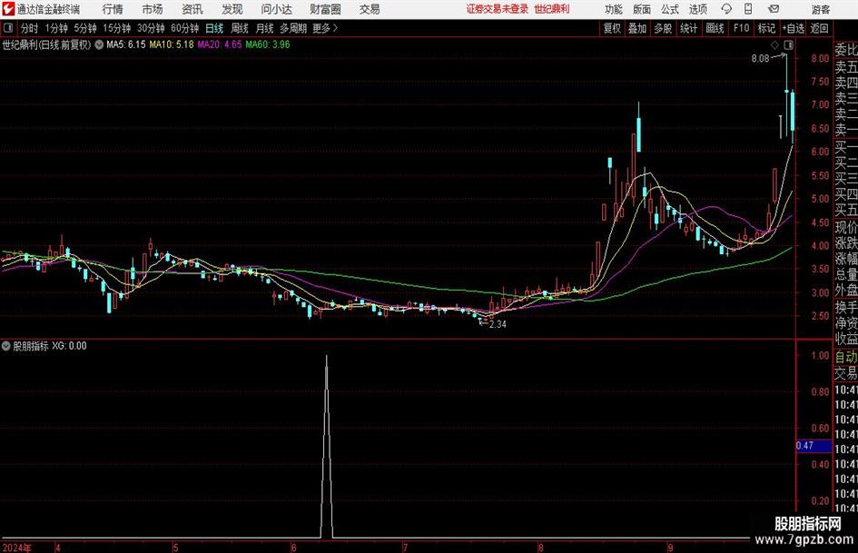The height and width of the screenshot is (553, 858).
Task: Select the 日线 daily period
Action: tap(214, 28)
